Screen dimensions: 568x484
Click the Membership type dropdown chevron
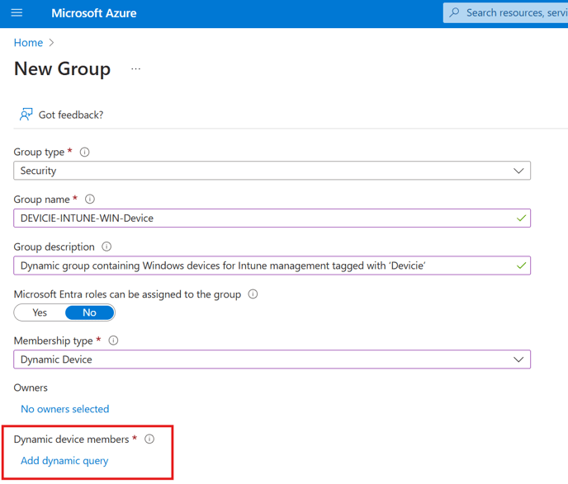click(x=518, y=359)
